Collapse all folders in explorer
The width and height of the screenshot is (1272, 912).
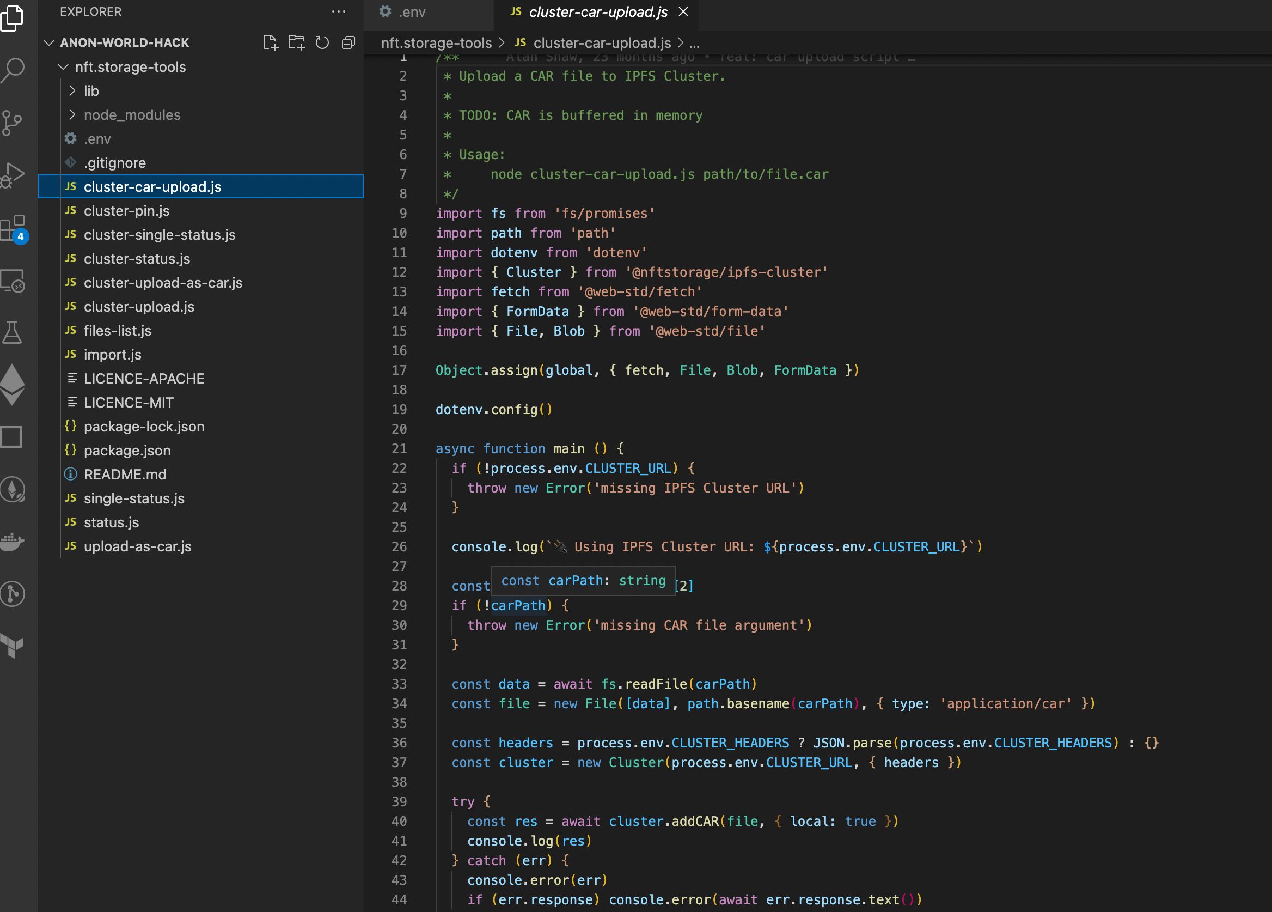(348, 42)
